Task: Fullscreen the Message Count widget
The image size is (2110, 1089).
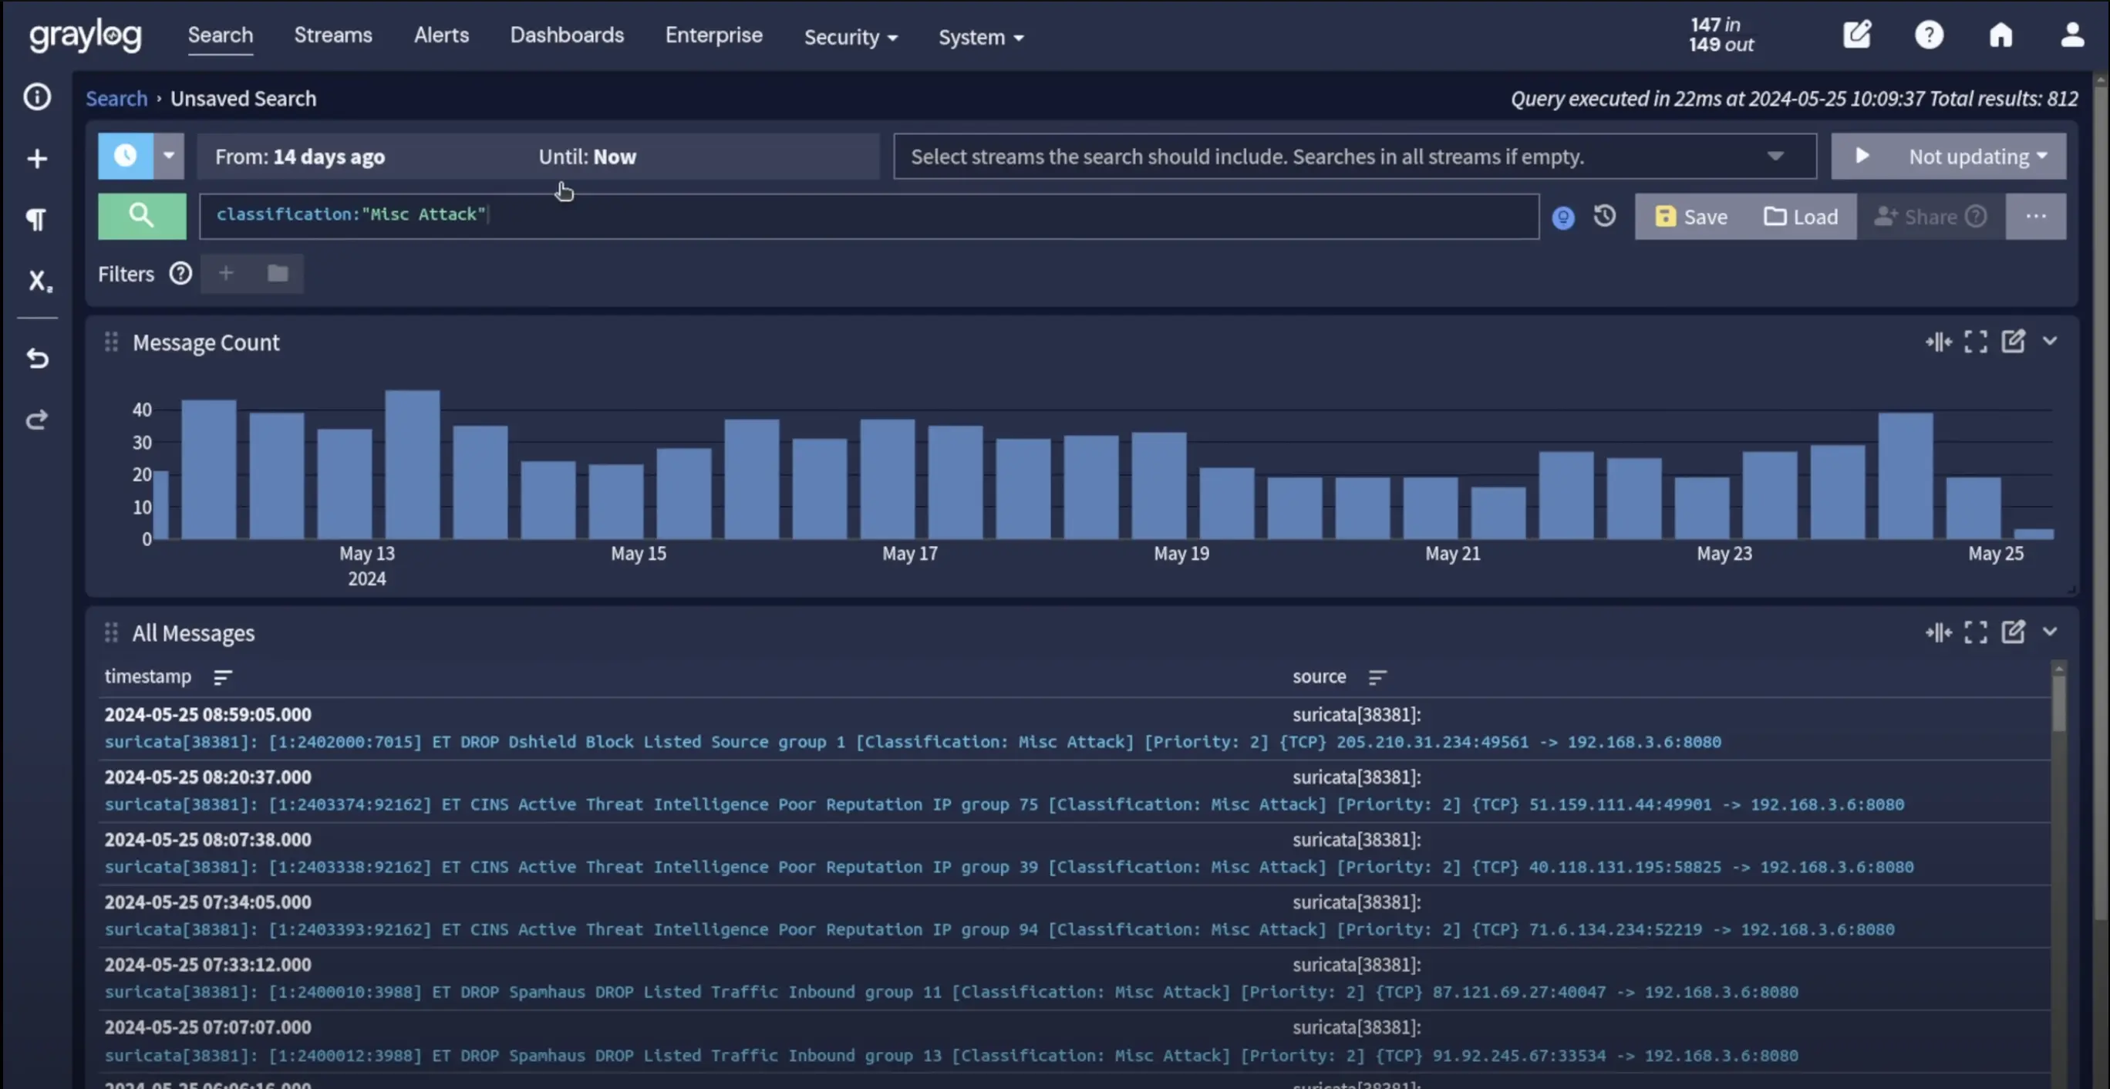Action: pos(1976,342)
